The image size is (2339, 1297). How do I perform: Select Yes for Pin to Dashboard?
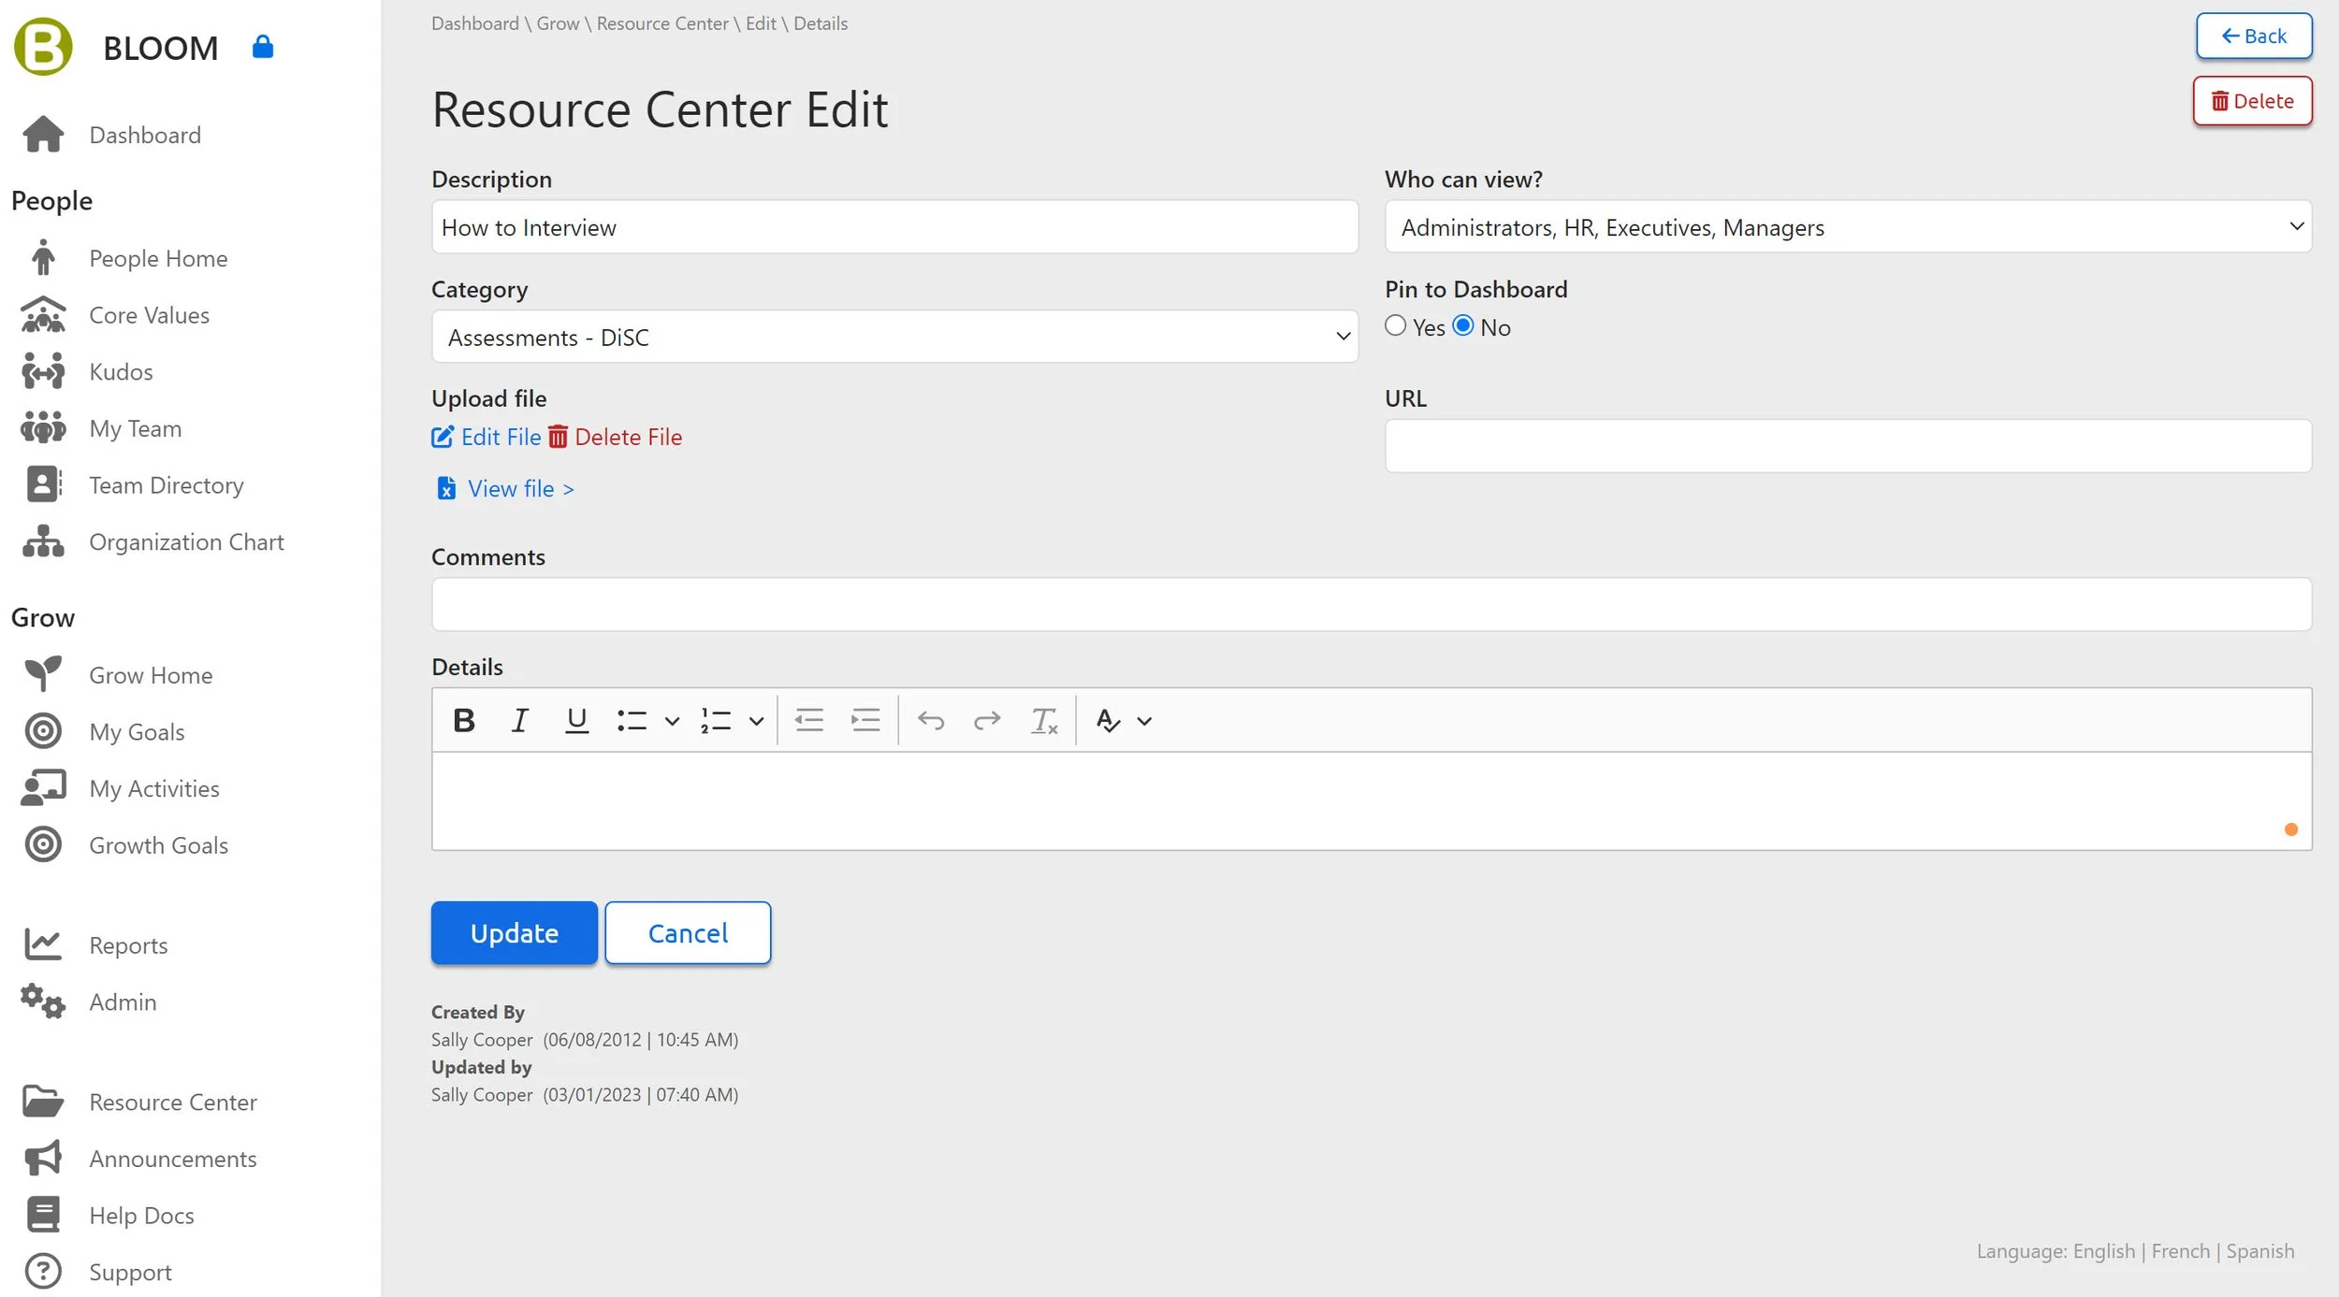click(1395, 325)
